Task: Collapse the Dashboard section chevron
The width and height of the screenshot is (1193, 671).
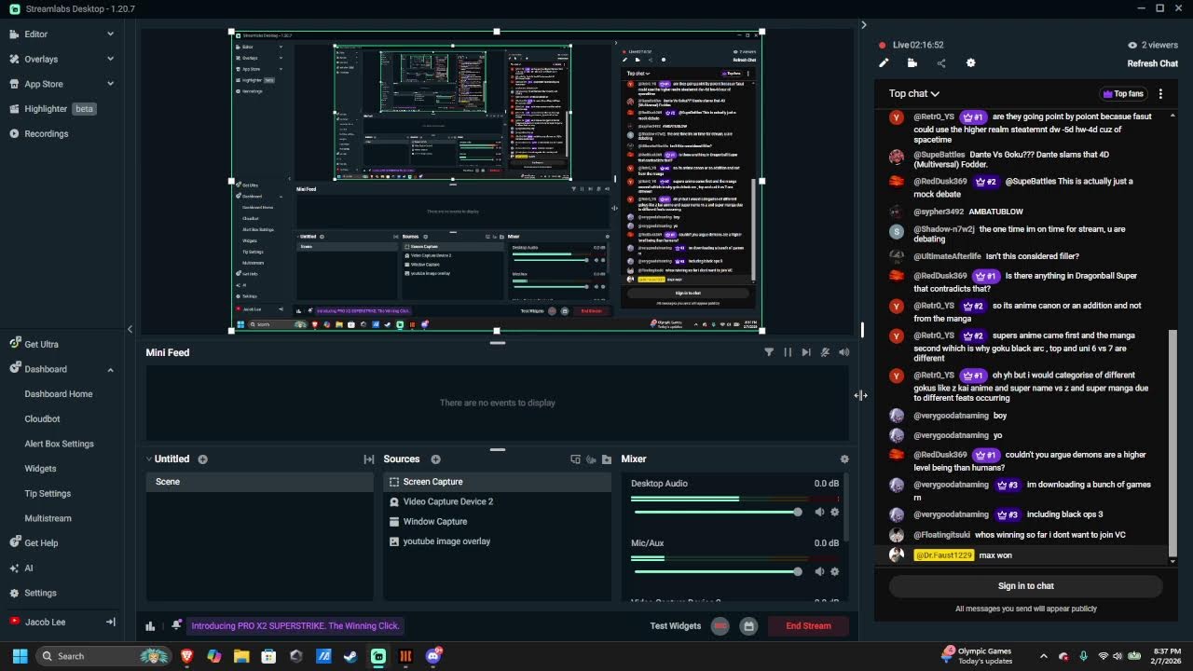Action: point(110,369)
